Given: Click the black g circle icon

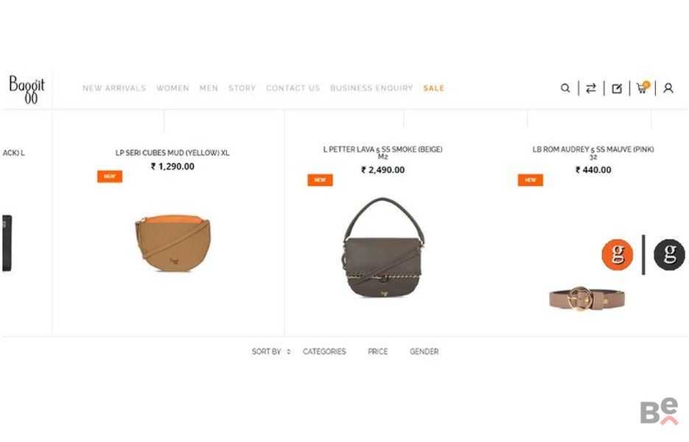Looking at the screenshot, I should pos(669,254).
